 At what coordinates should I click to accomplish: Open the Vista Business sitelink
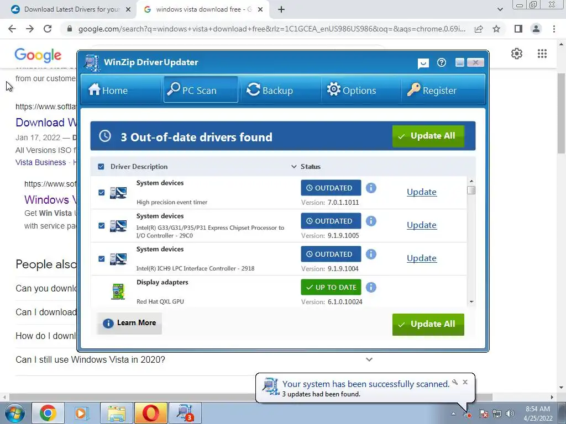(x=41, y=163)
